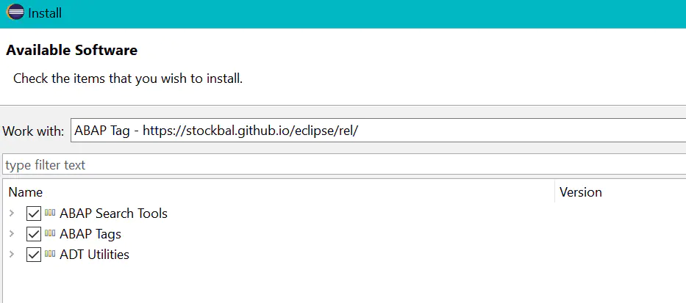Viewport: 686px width, 303px height.
Task: Click the ABAP Search Tools category icon
Action: tap(50, 213)
